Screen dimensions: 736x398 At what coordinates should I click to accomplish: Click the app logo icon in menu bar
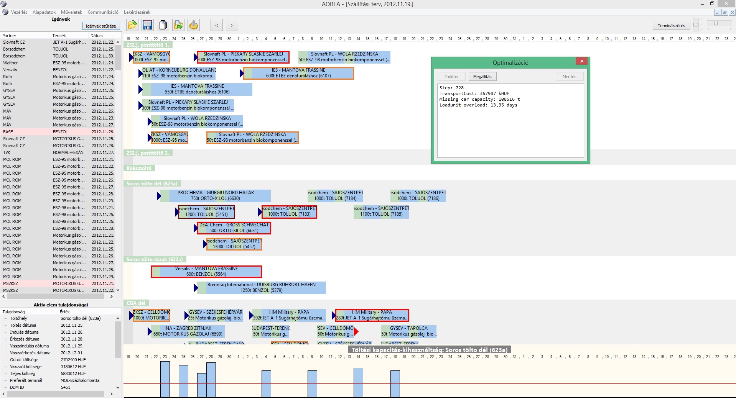click(5, 12)
